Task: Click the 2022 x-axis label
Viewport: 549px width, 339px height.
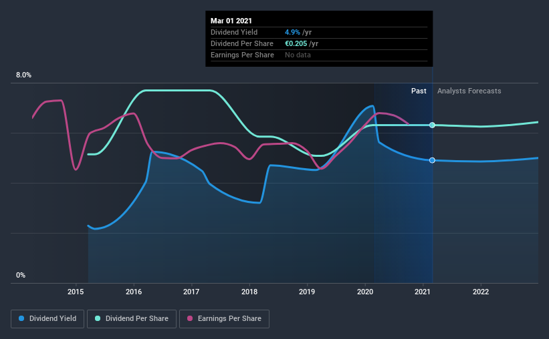Action: tap(481, 292)
